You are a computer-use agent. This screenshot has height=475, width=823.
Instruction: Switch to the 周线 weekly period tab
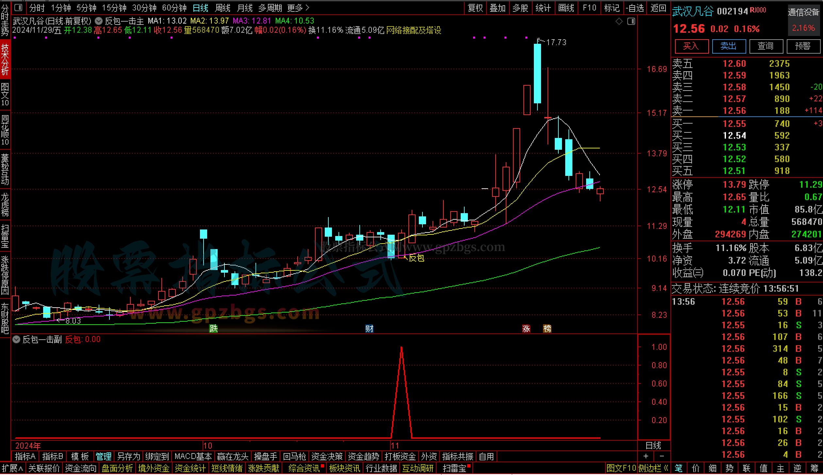click(x=223, y=8)
